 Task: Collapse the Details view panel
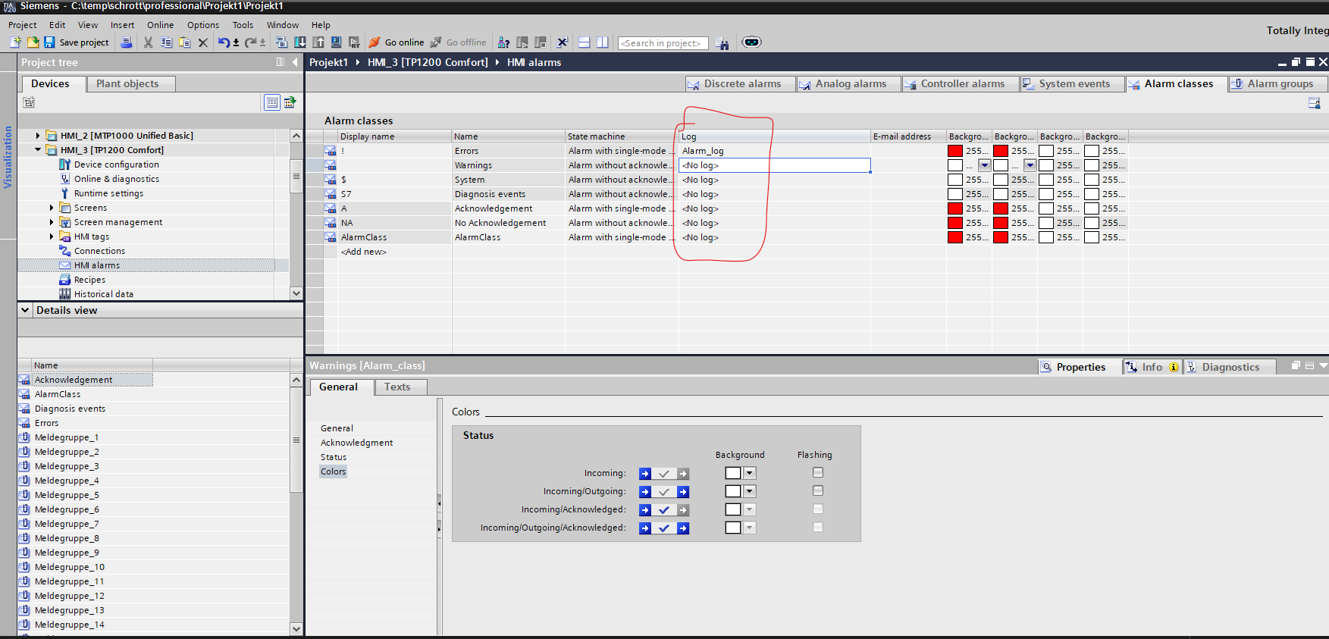tap(26, 310)
